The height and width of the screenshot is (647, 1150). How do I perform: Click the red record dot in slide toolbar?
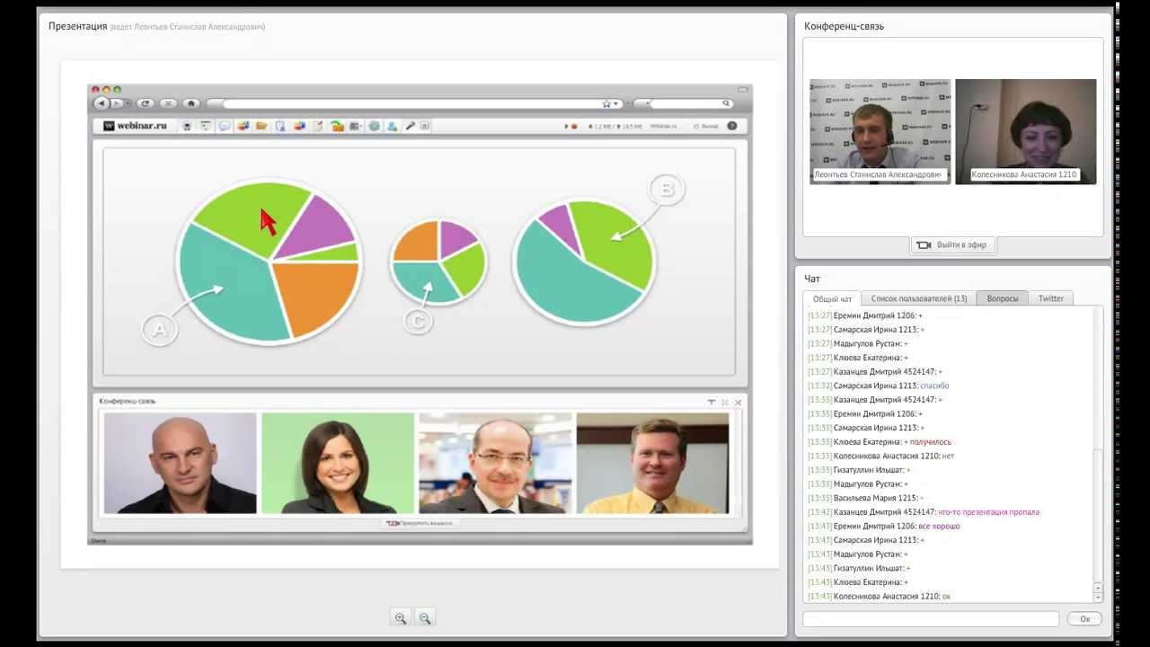pyautogui.click(x=574, y=127)
